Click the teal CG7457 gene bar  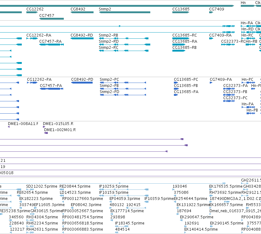(52, 19)
